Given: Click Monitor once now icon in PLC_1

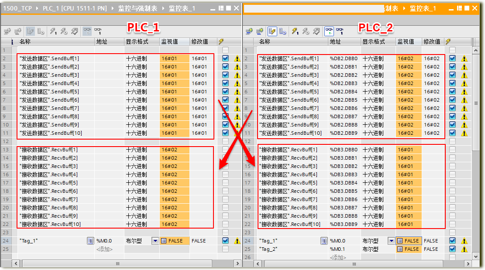Looking at the screenshot, I should click(x=98, y=31).
